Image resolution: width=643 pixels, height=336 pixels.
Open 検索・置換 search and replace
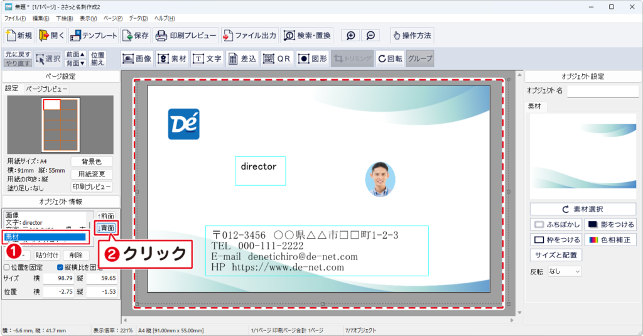pyautogui.click(x=307, y=36)
